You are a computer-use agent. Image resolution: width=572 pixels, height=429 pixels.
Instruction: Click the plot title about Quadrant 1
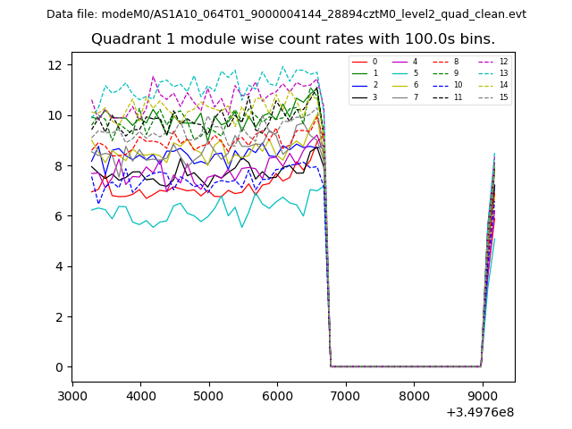coord(293,39)
